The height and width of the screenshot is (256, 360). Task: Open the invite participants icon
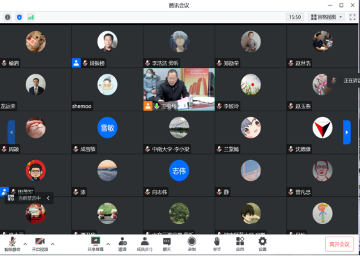(x=123, y=244)
